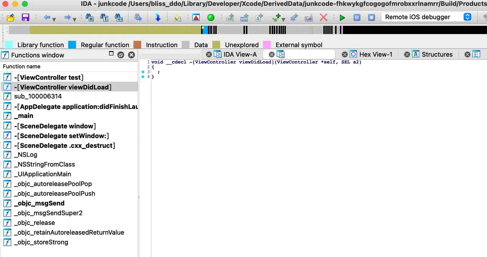Viewport: 487px width, 257px height.
Task: Click the convert to data icon
Action: tap(244, 18)
